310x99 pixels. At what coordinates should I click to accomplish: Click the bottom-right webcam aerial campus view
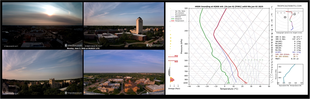pyautogui.click(x=124, y=72)
